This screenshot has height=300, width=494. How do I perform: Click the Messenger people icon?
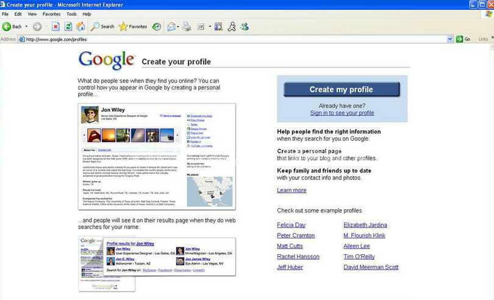tap(245, 26)
